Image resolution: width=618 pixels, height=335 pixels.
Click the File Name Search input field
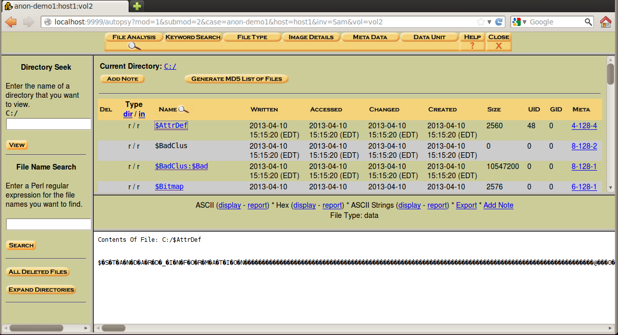(x=48, y=224)
